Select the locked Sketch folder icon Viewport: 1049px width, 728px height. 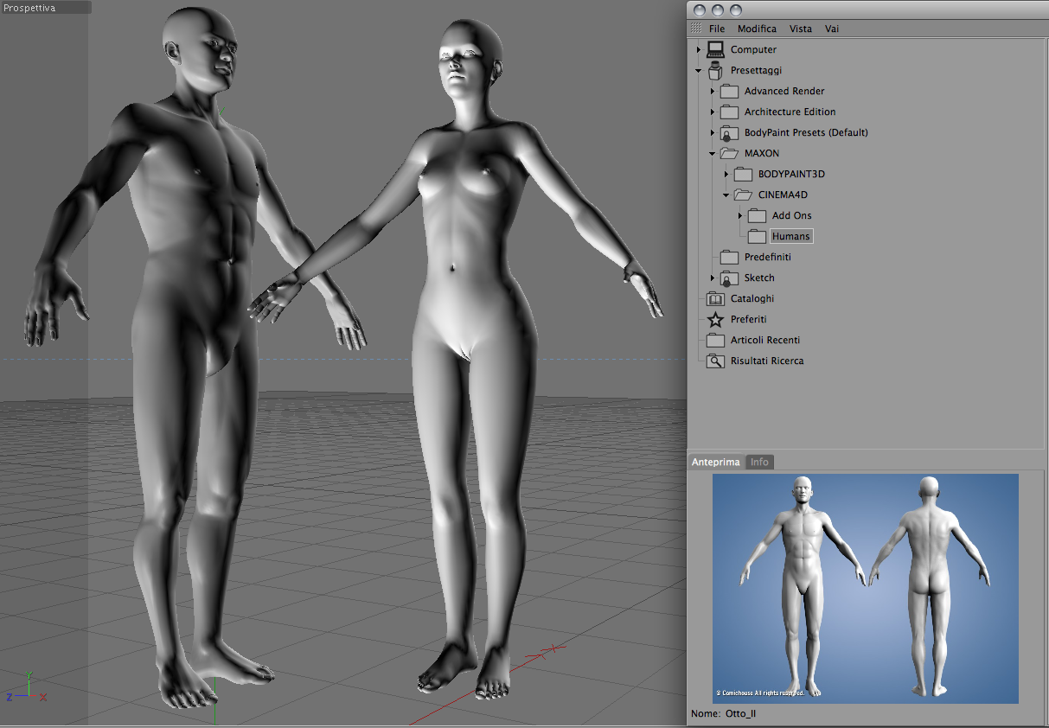tap(729, 278)
